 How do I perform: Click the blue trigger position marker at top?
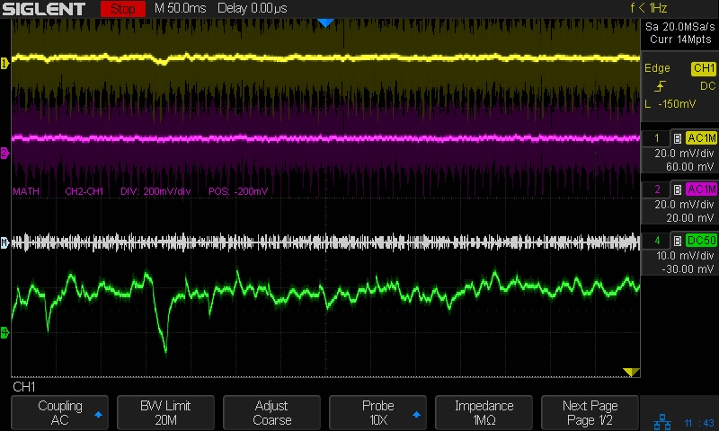[326, 22]
